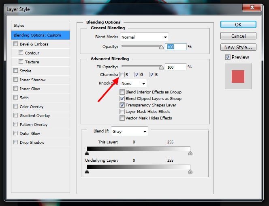The width and height of the screenshot is (269, 206).
Task: Expand the Blend If Gray dropdown
Action: tap(129, 132)
